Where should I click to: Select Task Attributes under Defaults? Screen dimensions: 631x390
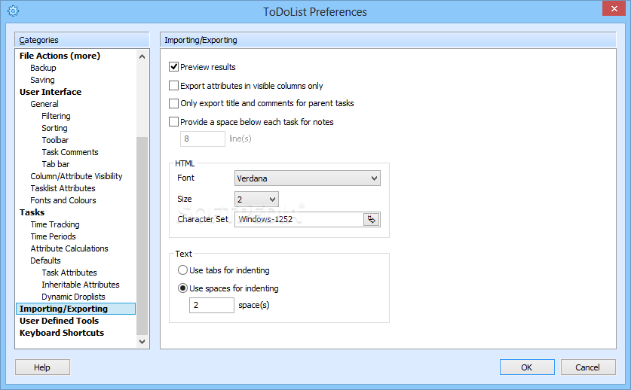coord(69,273)
